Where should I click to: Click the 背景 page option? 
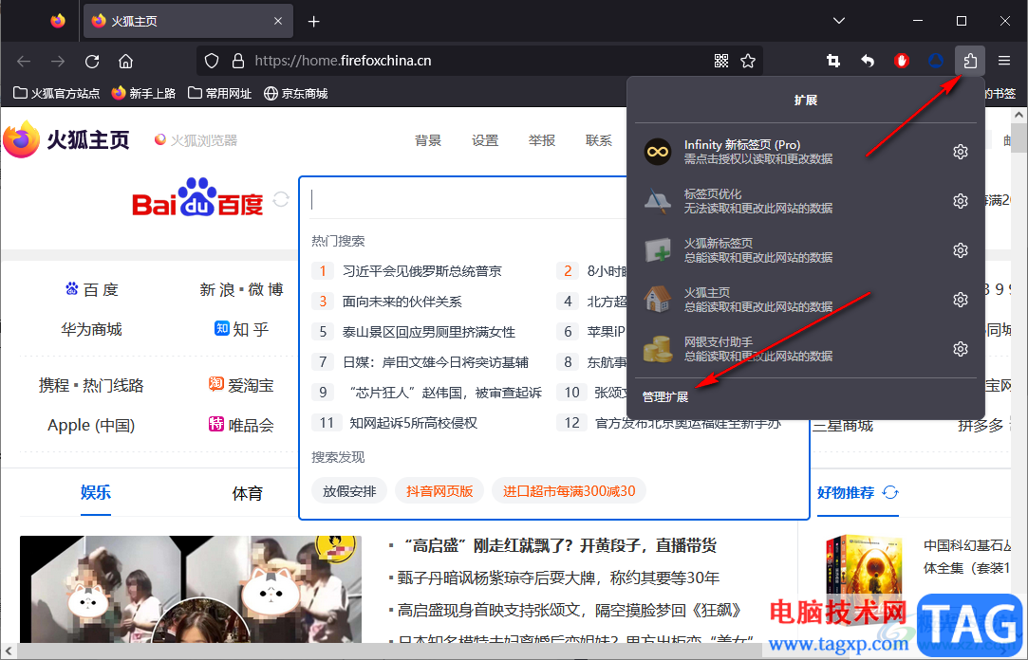[428, 140]
